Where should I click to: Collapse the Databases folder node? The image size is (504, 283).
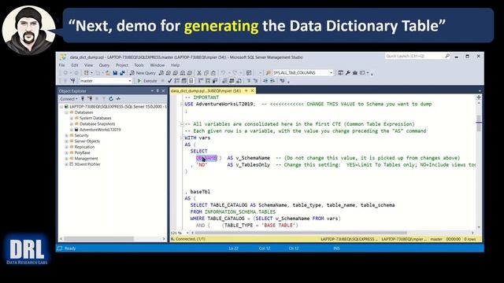point(66,112)
